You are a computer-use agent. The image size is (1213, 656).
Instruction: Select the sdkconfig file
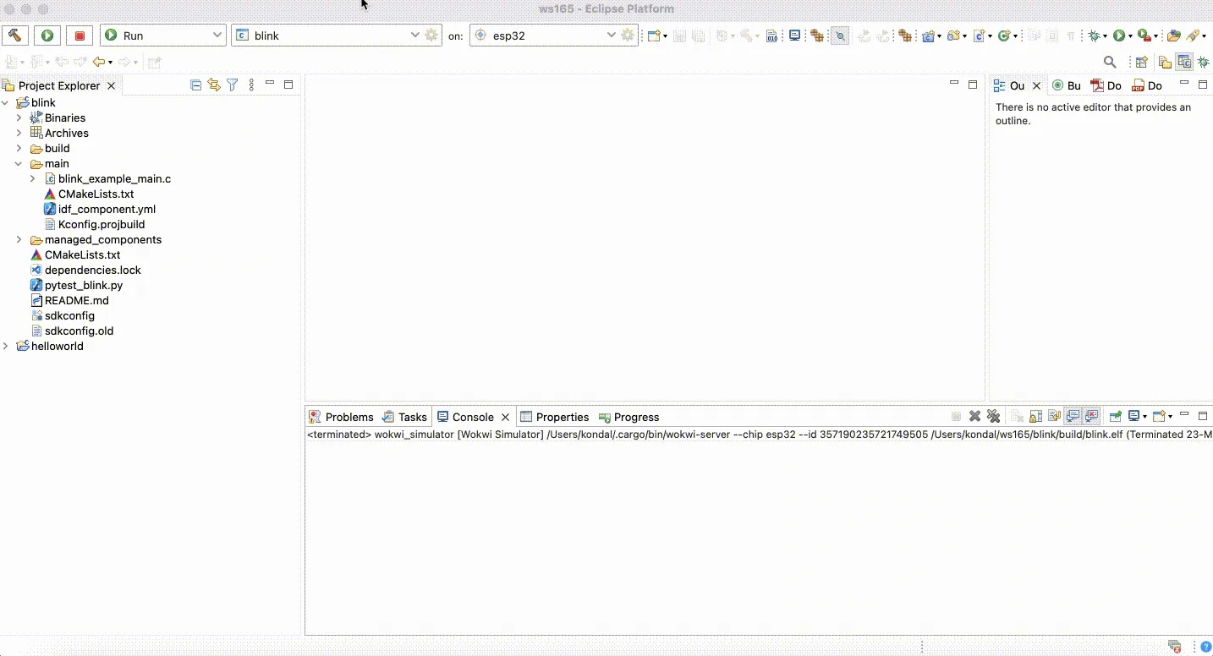coord(69,316)
